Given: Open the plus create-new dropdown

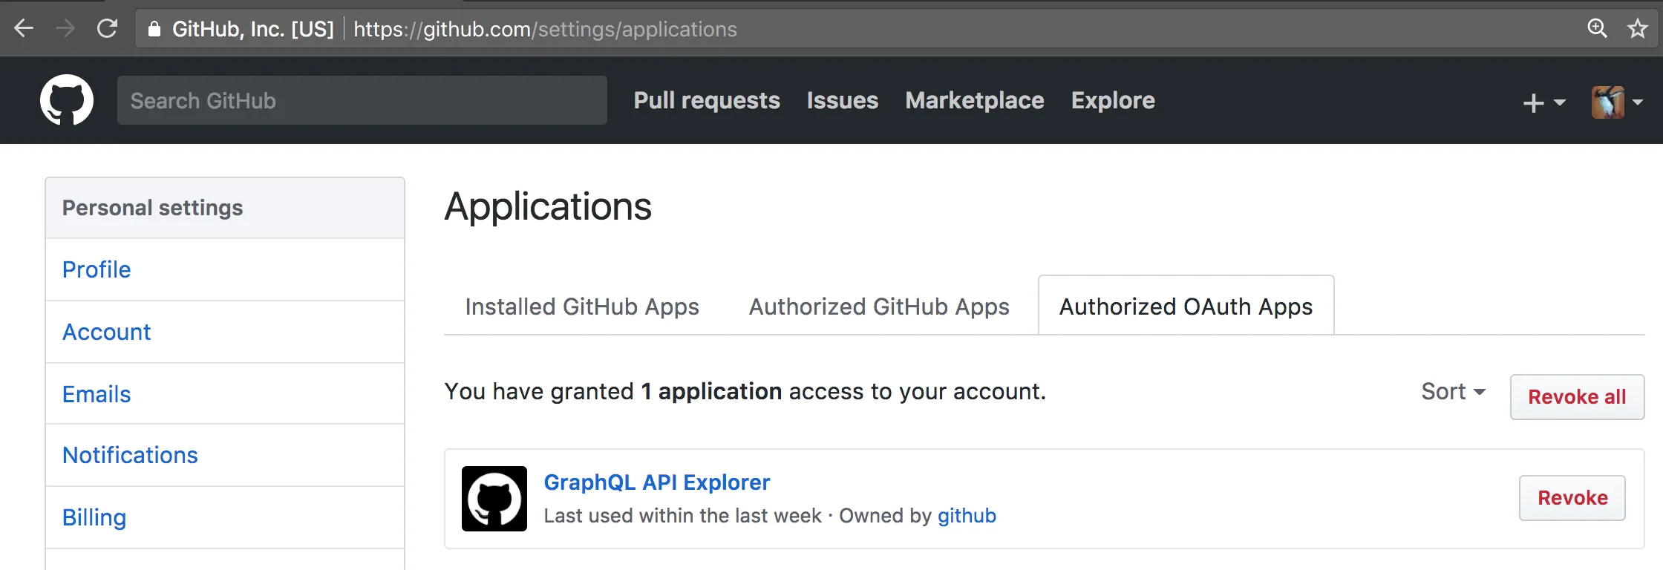Looking at the screenshot, I should click(x=1543, y=102).
